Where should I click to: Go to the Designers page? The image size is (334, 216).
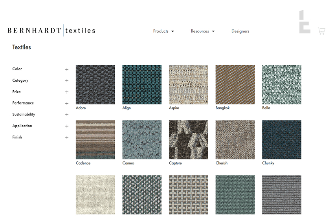tap(240, 31)
